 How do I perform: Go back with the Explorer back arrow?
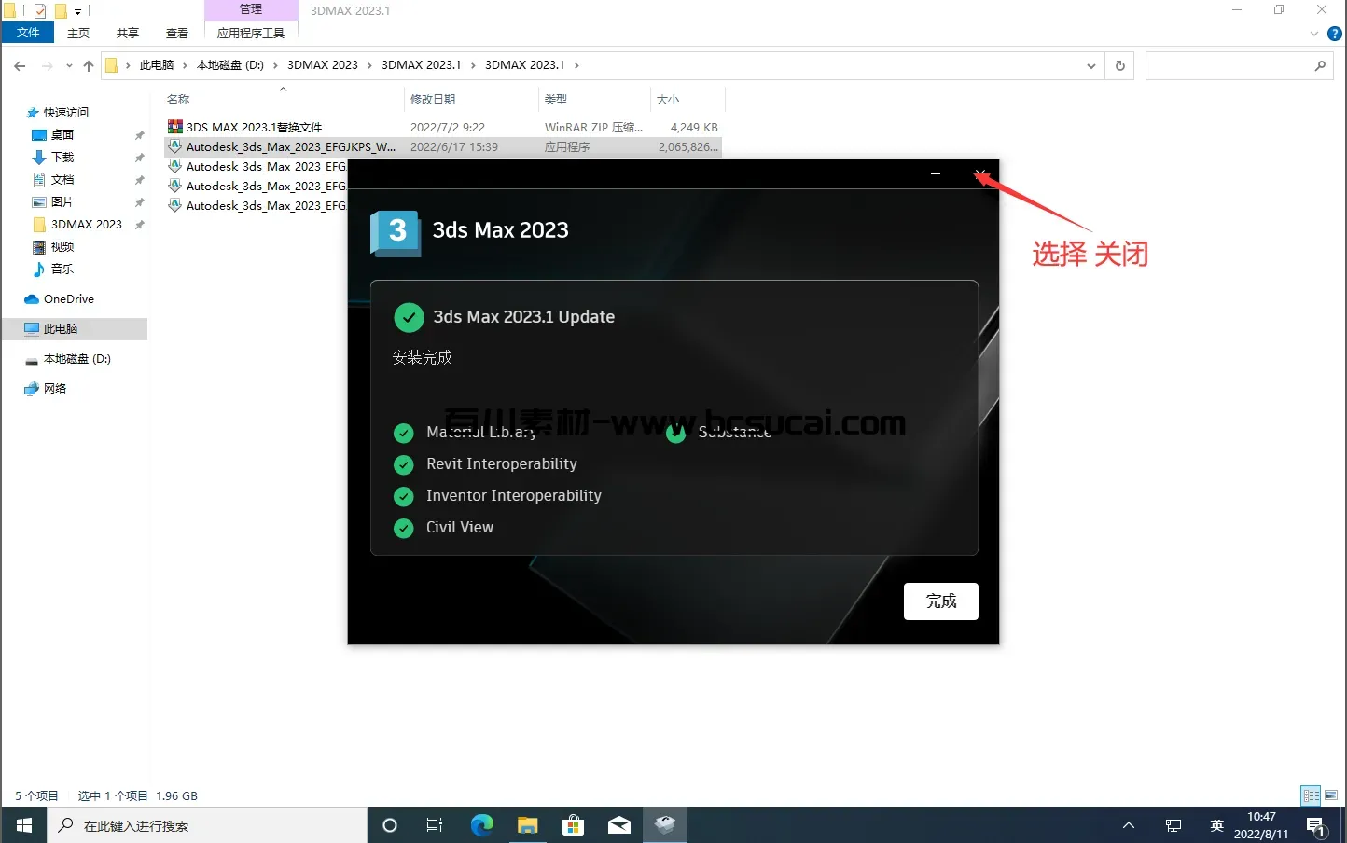tap(20, 65)
